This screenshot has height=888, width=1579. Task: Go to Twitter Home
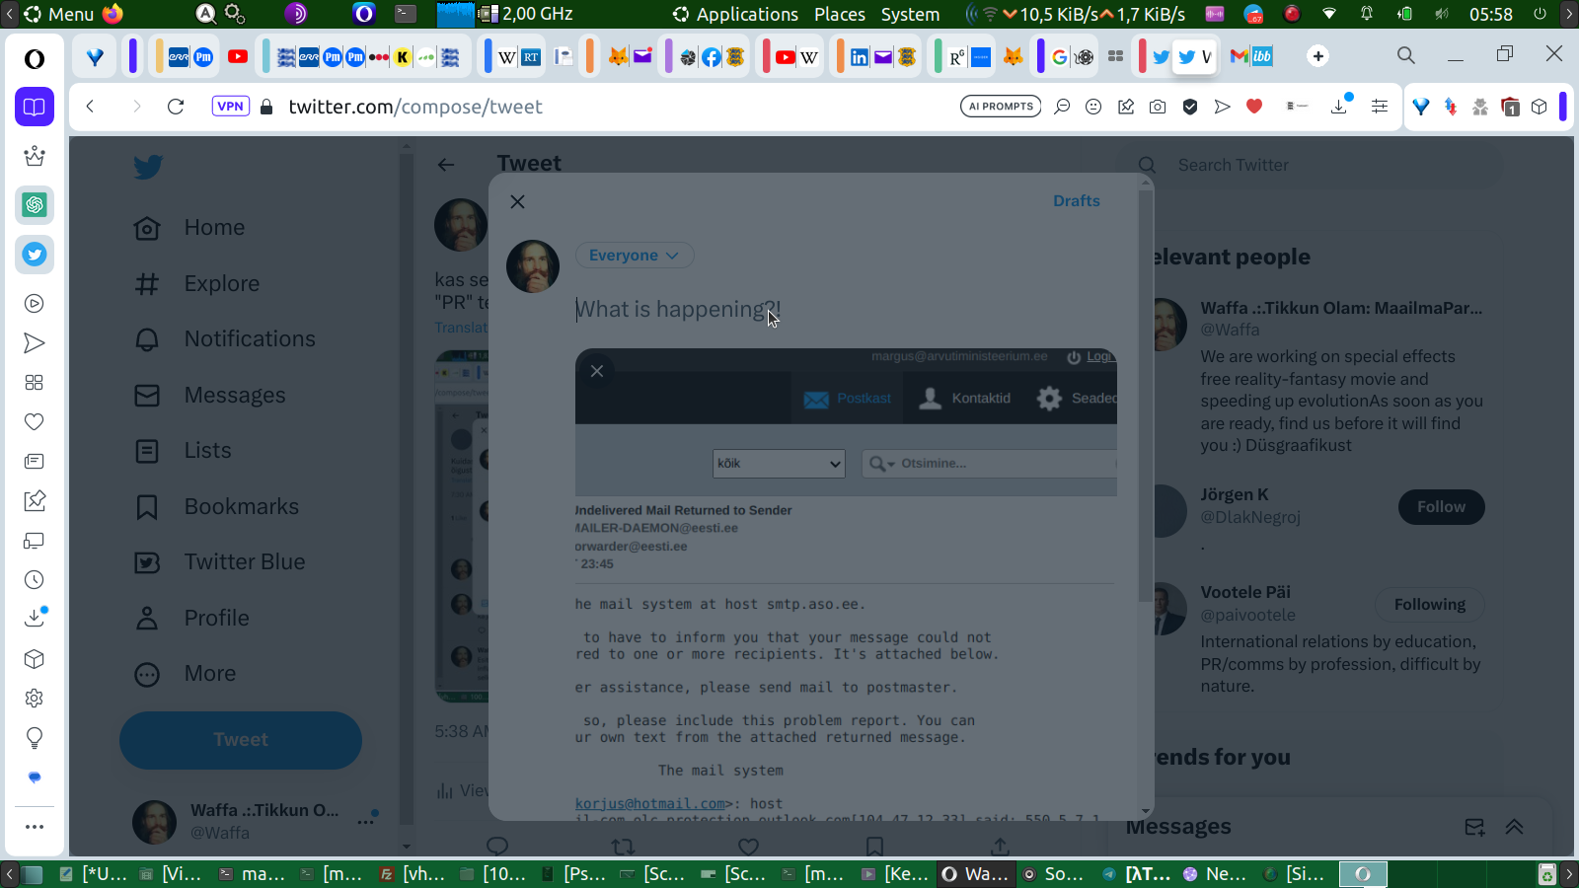(x=189, y=228)
